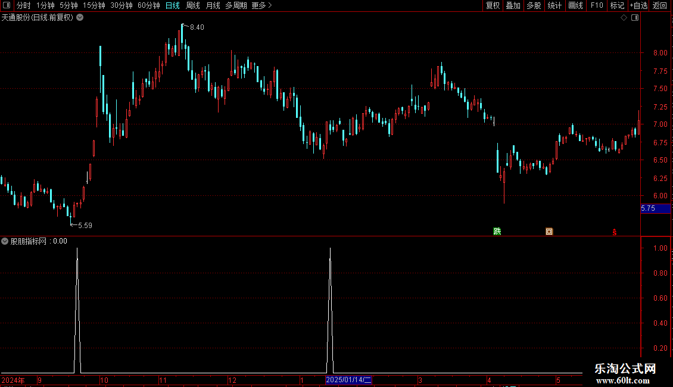Open the 复权 adjustment menu
The width and height of the screenshot is (673, 387).
[x=493, y=5]
